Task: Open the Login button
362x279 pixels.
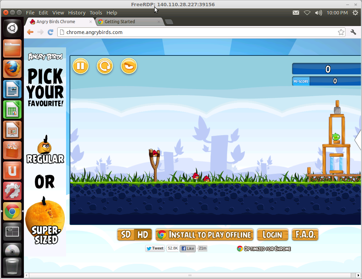Action: pos(273,235)
